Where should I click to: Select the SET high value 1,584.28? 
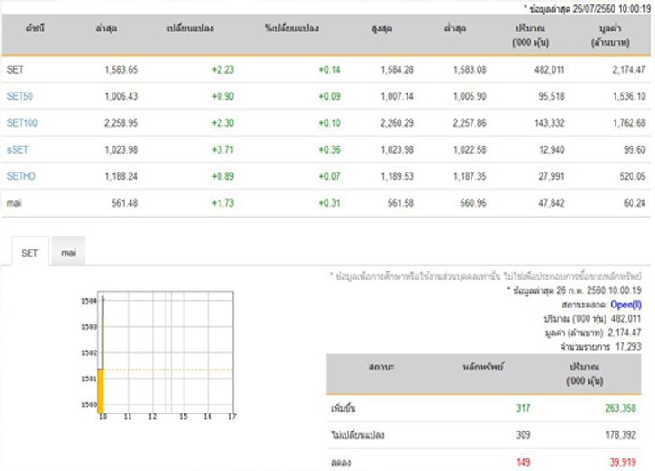[398, 70]
